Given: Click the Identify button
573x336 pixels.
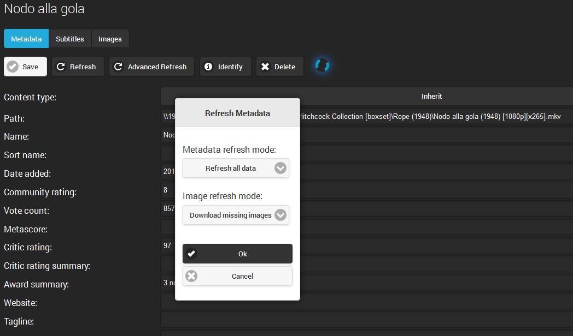Looking at the screenshot, I should tap(225, 67).
